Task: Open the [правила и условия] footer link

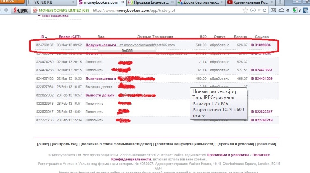Action: click(x=236, y=144)
